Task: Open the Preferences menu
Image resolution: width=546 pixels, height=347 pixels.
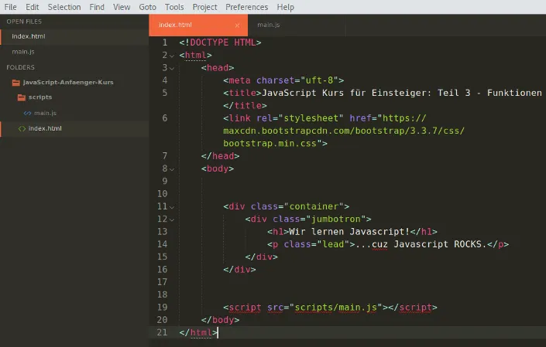Action: (x=247, y=7)
